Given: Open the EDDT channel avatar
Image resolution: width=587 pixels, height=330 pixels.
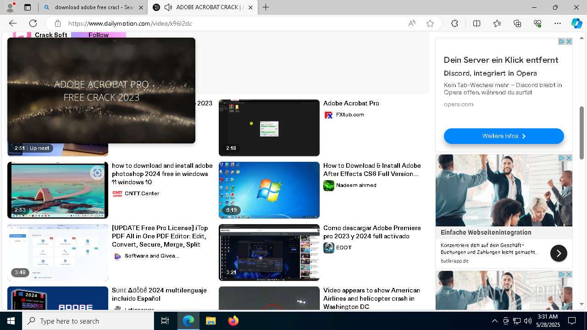Looking at the screenshot, I should coord(329,247).
